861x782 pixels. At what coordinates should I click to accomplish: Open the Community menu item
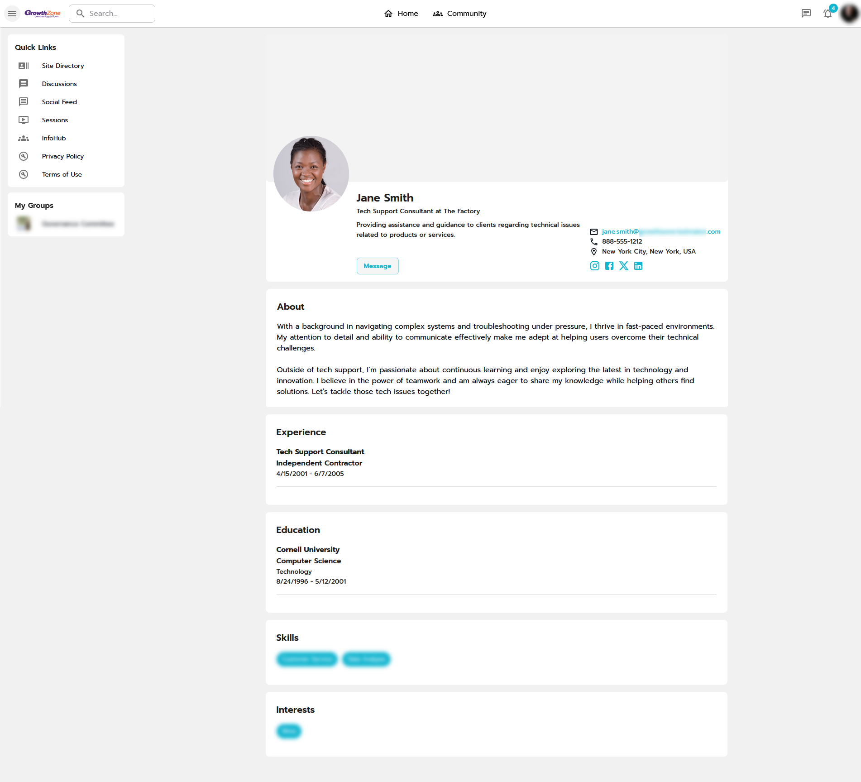(x=459, y=14)
